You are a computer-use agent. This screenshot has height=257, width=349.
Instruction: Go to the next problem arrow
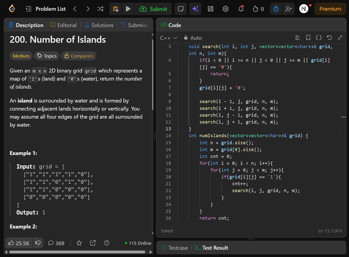88,9
